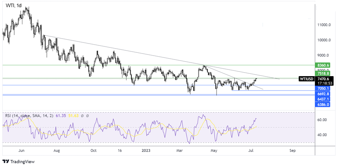This screenshot has width=337, height=165.
Task: Click the Aug label on time axis
Action: click(56, 150)
